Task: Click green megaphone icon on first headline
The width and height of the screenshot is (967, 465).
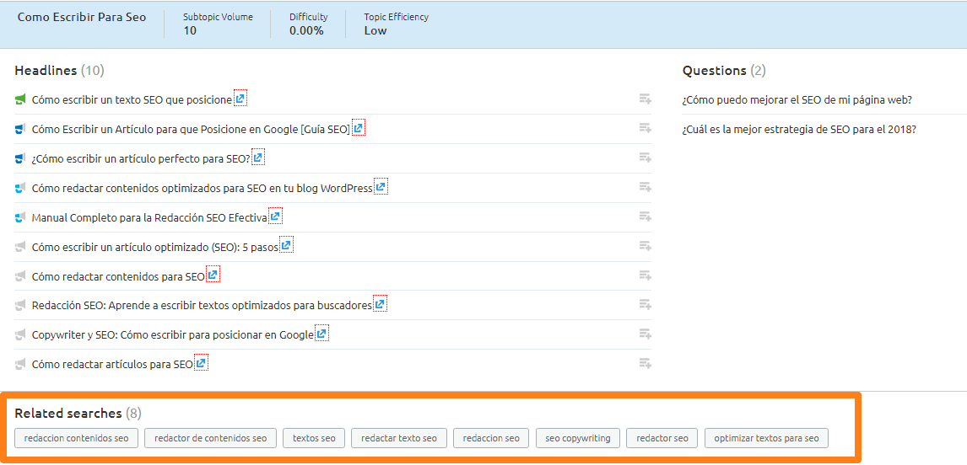Action: pyautogui.click(x=21, y=99)
